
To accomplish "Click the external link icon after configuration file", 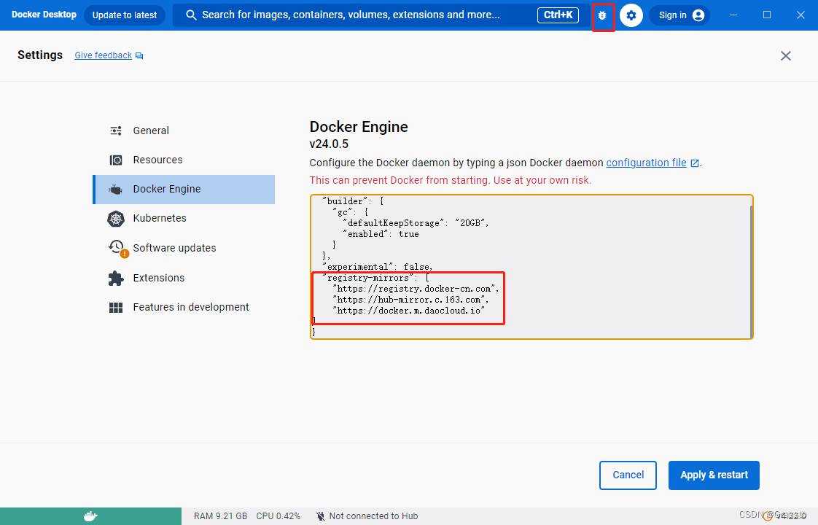I will [x=695, y=163].
